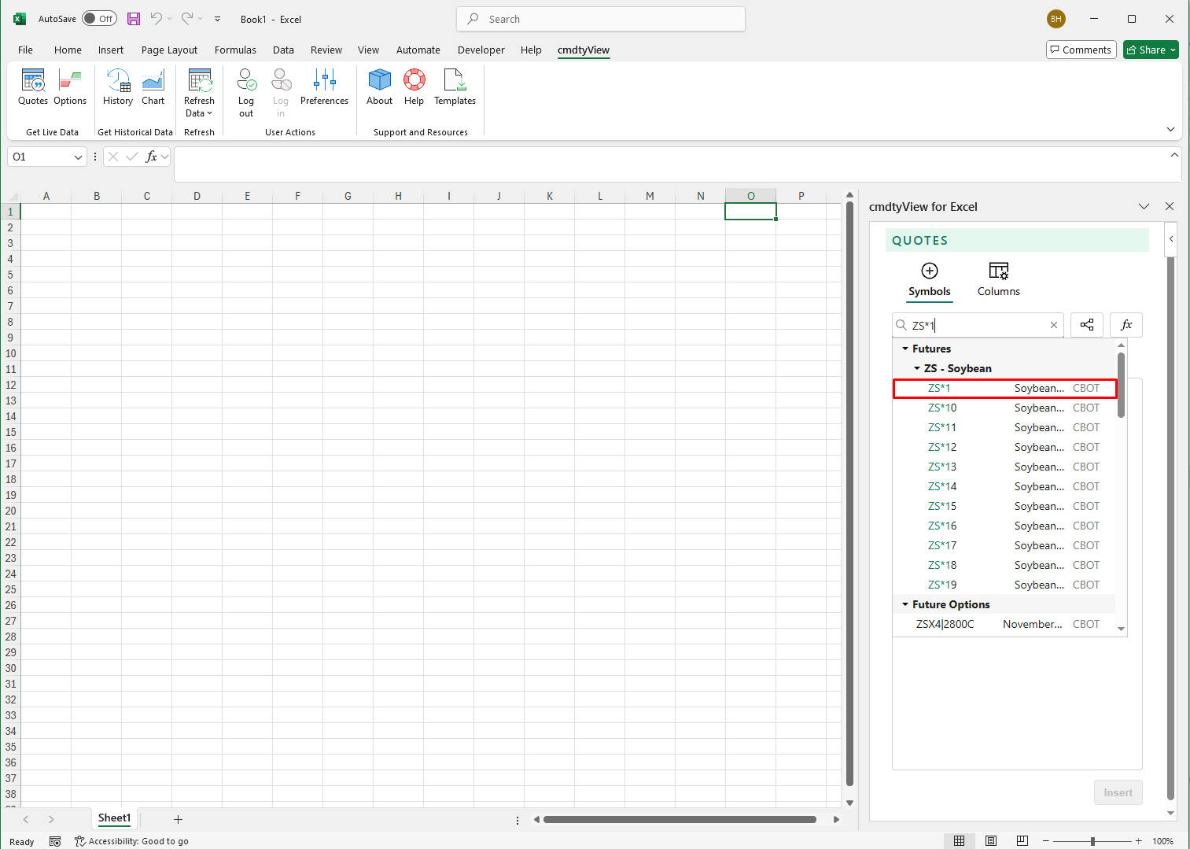
Task: Click the horizontal scrollbar of the sheet
Action: pos(680,819)
